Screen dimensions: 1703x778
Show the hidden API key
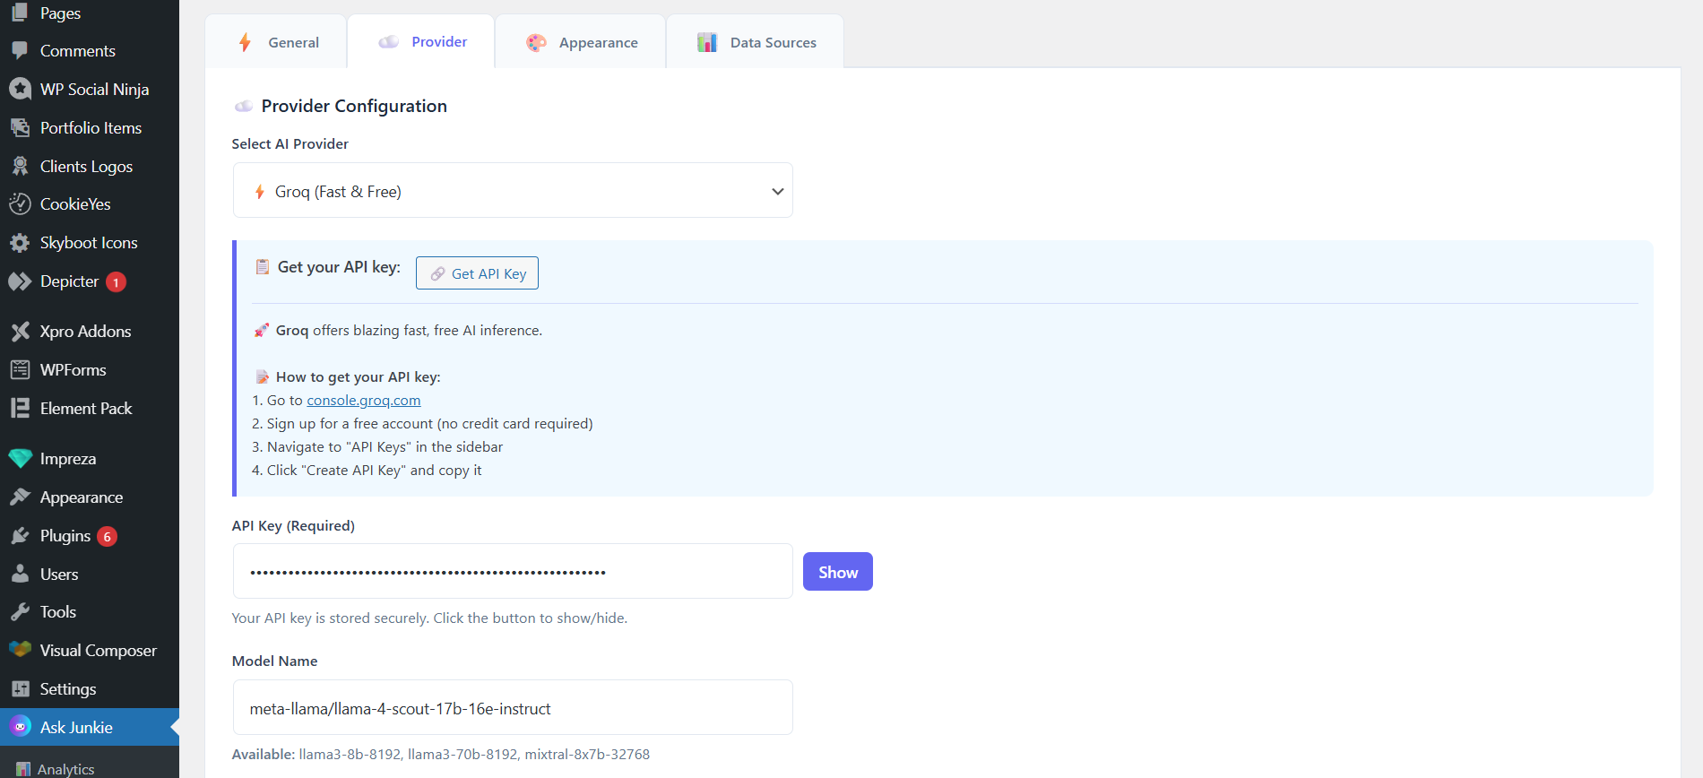tap(837, 572)
